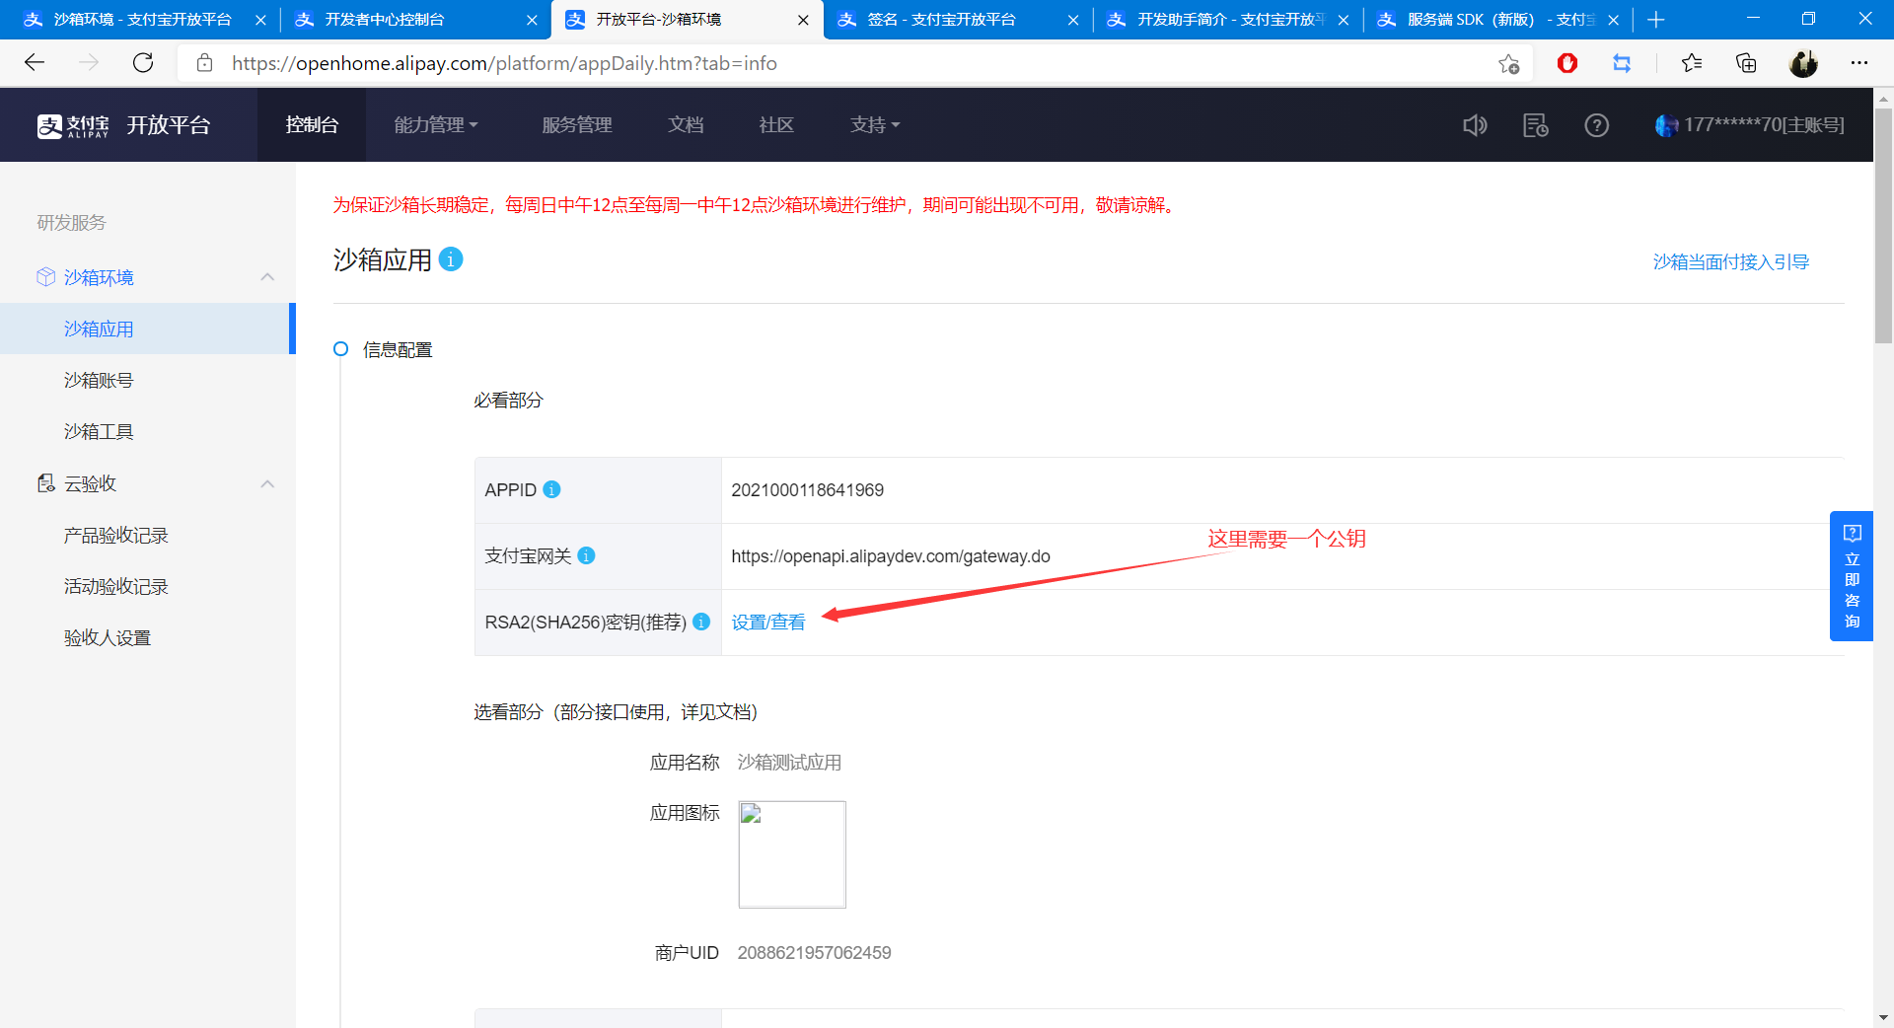The image size is (1894, 1028).
Task: Click the account avatar icon
Action: coord(1666,125)
